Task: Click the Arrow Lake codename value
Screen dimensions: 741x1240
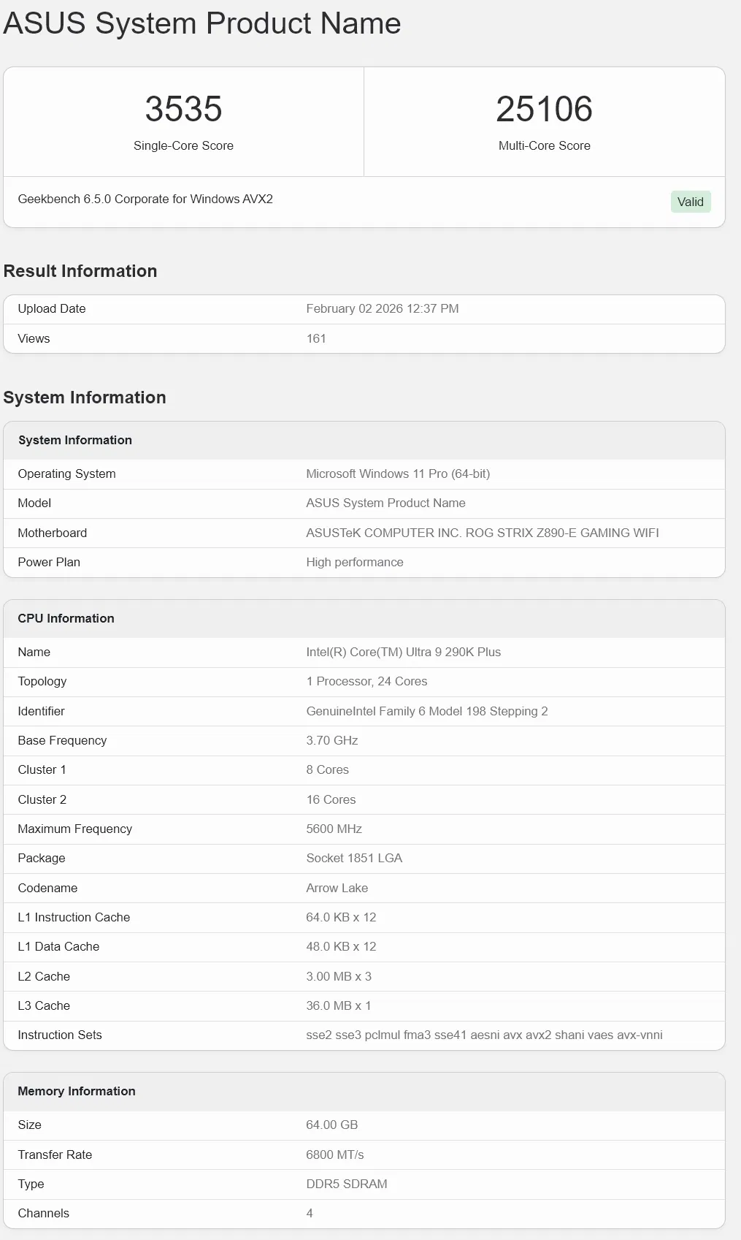Action: [x=337, y=888]
